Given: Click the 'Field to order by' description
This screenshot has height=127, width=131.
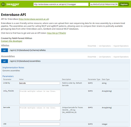Looking at the screenshot, I should coord(72,84).
